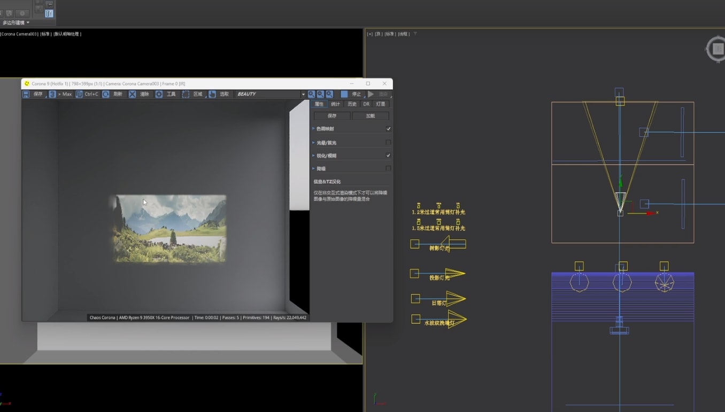Toggle the 色调映射 checkbox
Screen dimensions: 725x412
(x=388, y=129)
